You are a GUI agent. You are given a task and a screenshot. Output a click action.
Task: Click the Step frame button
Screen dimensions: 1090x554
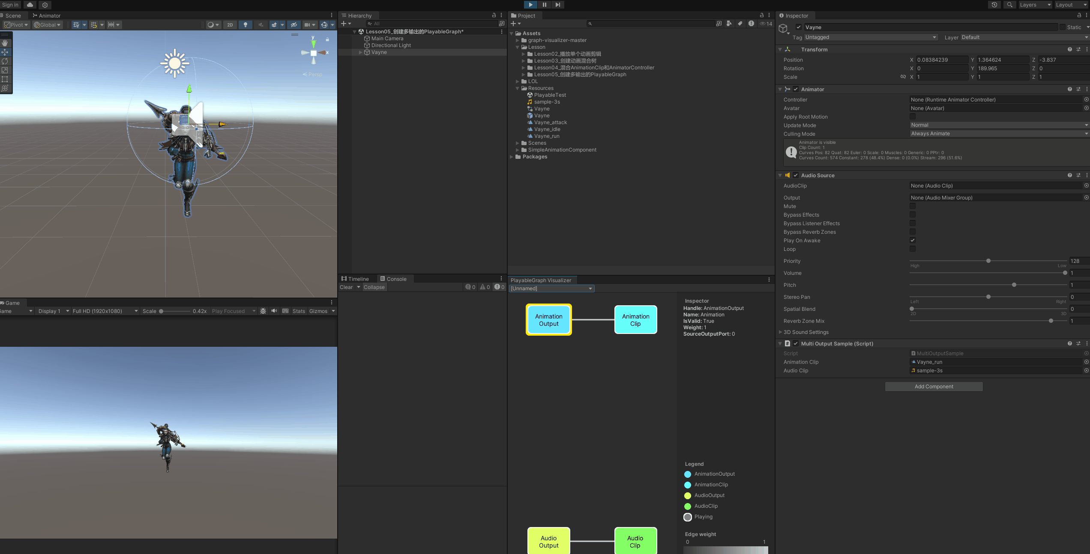point(557,5)
